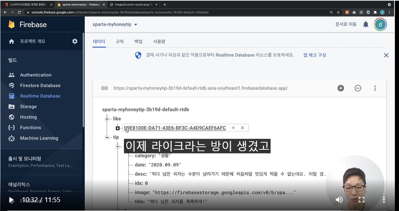The height and width of the screenshot is (211, 399).
Task: Expand the 09E8100E node
Action: (x=118, y=128)
